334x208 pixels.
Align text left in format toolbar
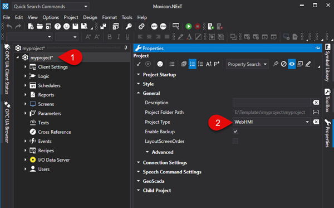(x=140, y=37)
